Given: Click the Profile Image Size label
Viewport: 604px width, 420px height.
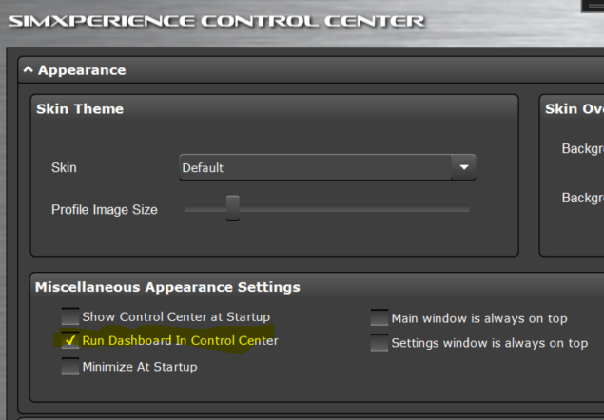Looking at the screenshot, I should [x=105, y=209].
